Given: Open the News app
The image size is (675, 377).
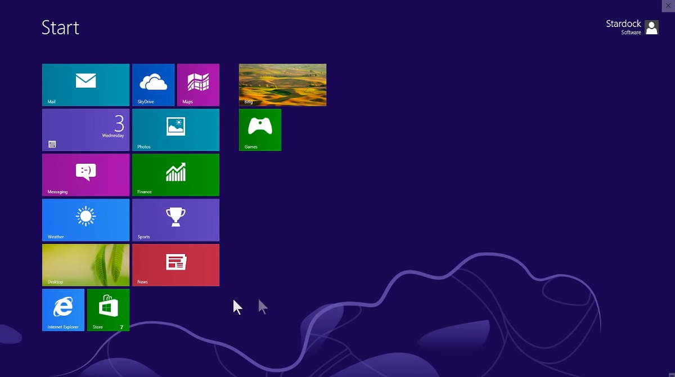Looking at the screenshot, I should point(175,264).
